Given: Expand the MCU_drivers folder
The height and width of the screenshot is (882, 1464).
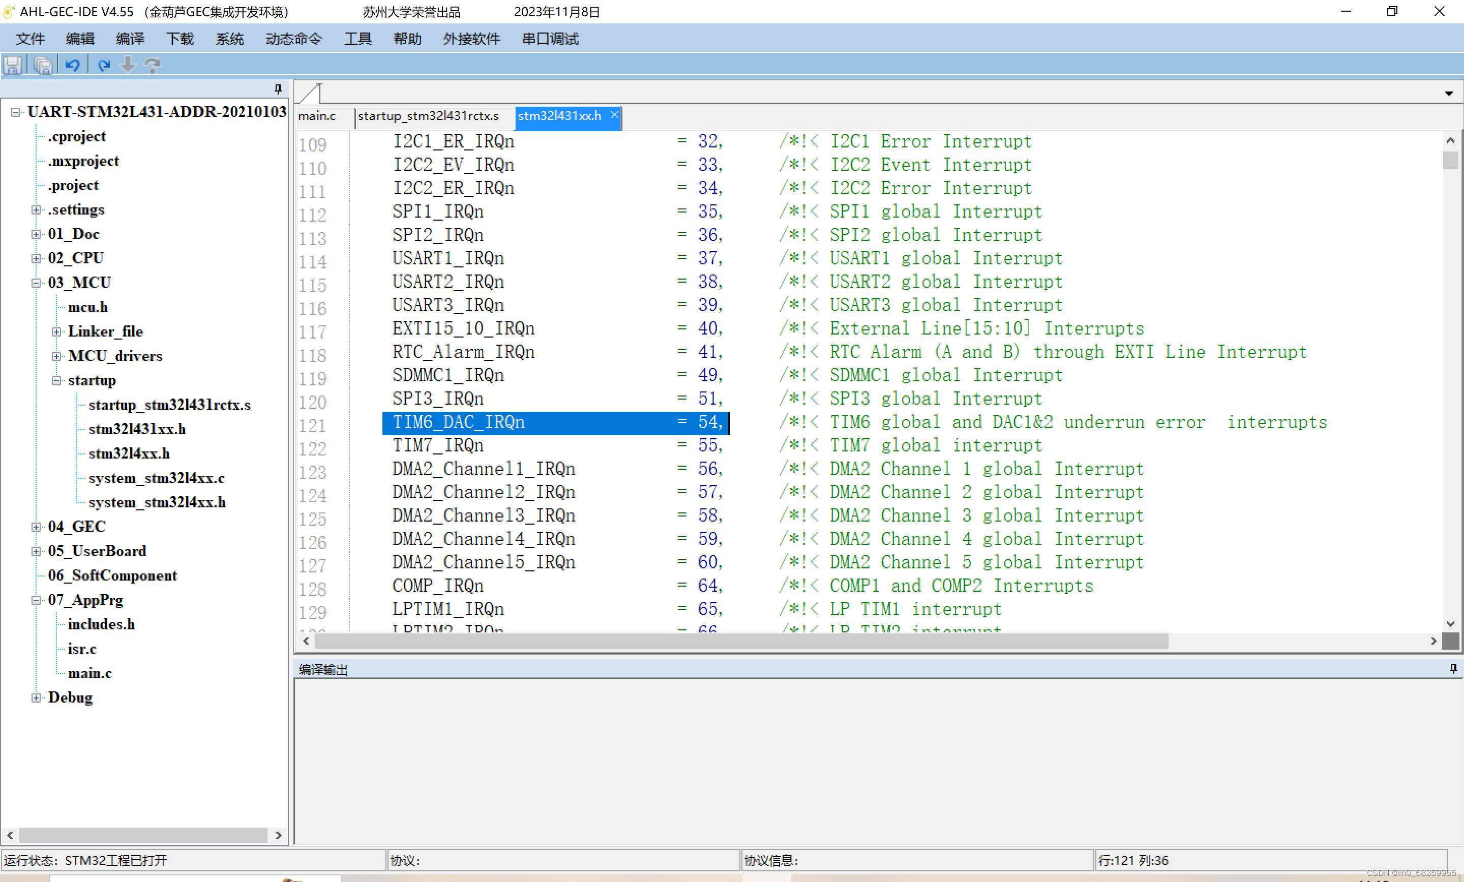Looking at the screenshot, I should pyautogui.click(x=56, y=356).
